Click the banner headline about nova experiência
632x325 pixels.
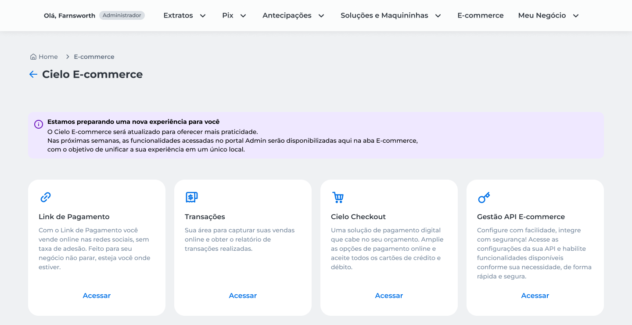tap(133, 122)
